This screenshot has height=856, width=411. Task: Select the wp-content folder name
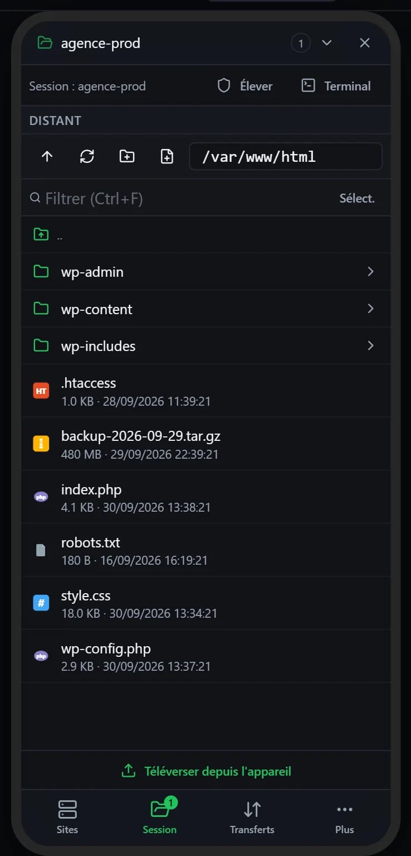[x=97, y=309]
